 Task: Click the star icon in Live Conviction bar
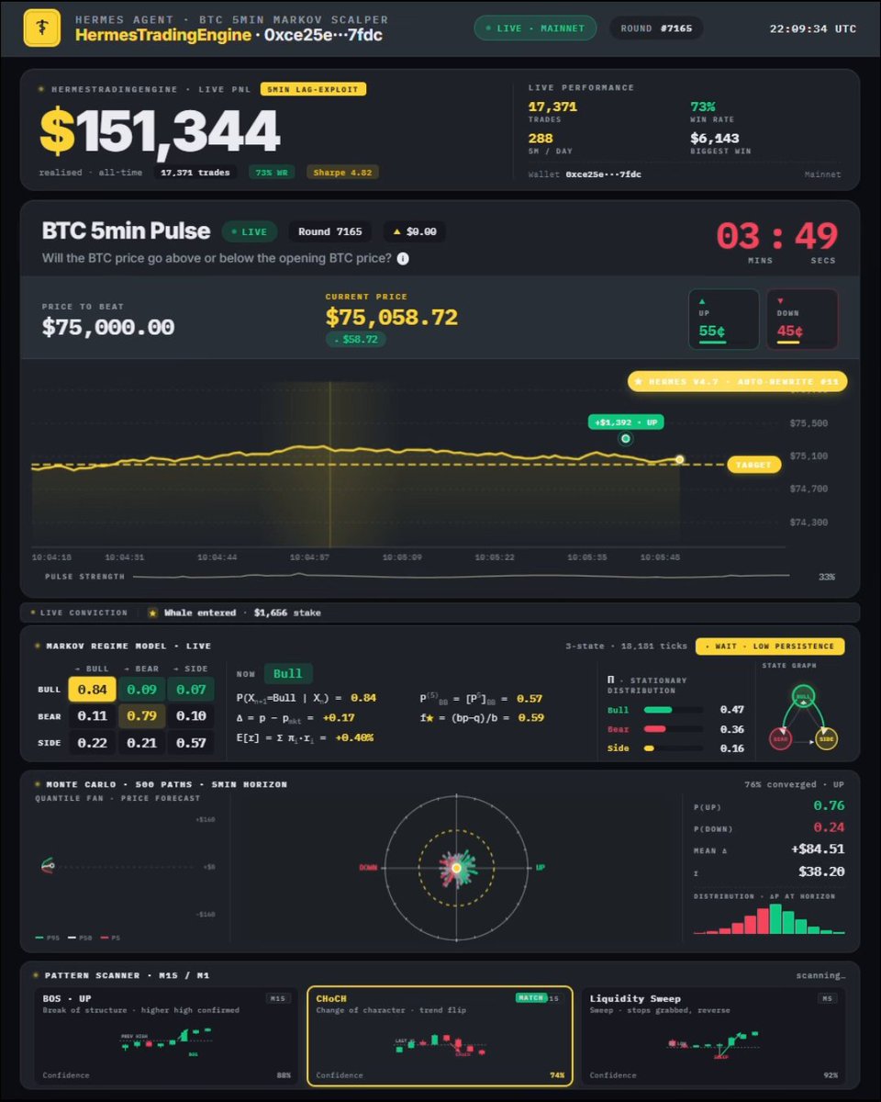click(153, 613)
